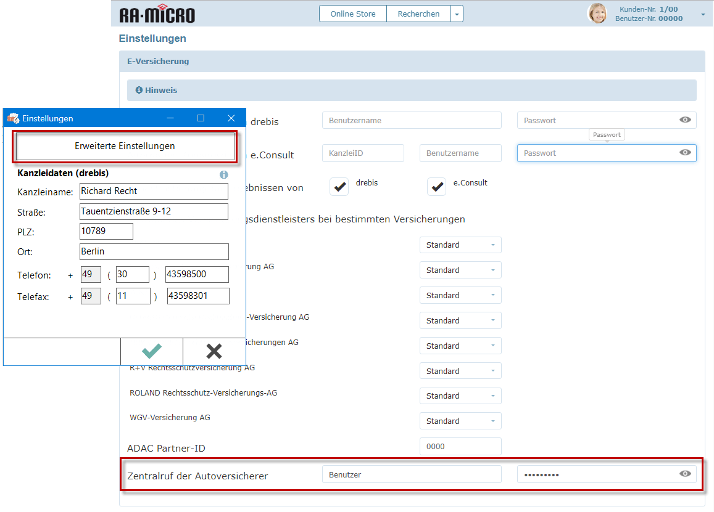The image size is (714, 512).
Task: Uncheck the drebis checkbox
Action: click(x=339, y=187)
